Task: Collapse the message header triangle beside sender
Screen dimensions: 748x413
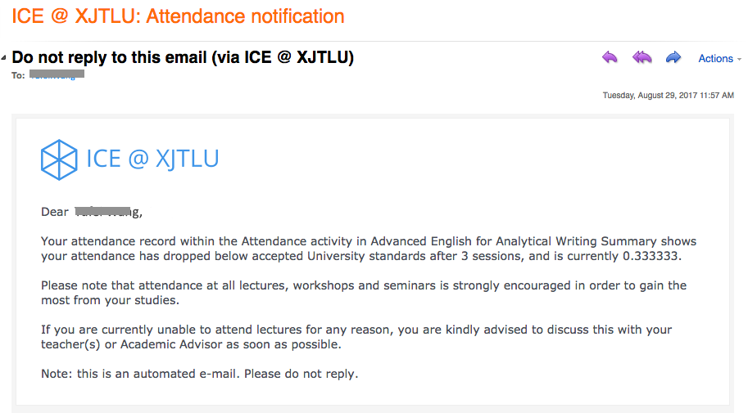Action: [x=4, y=57]
